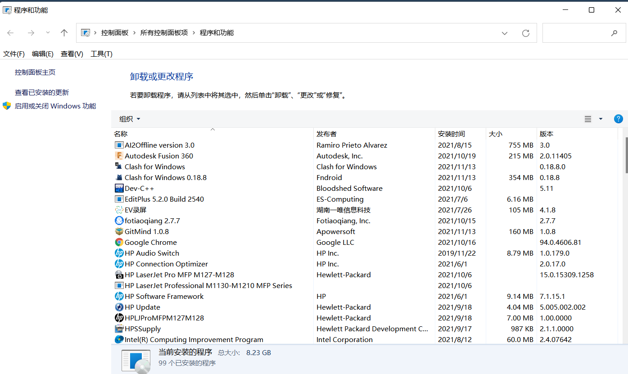Expand the chevron after 所有控制面板项 in breadcrumb

pos(194,33)
